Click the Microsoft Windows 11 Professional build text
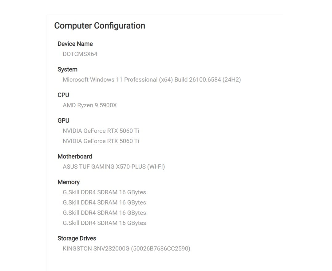Image resolution: width=332 pixels, height=271 pixels. (152, 80)
